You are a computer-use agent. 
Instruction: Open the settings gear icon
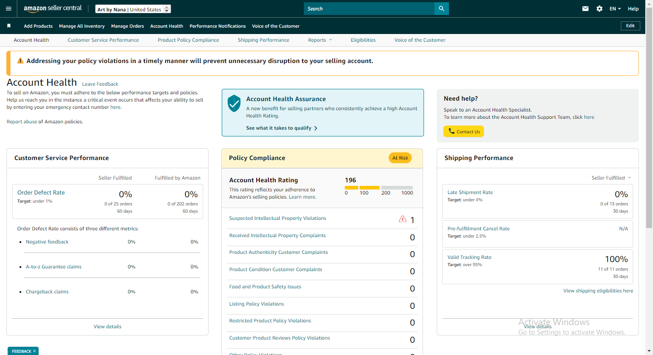tap(599, 9)
